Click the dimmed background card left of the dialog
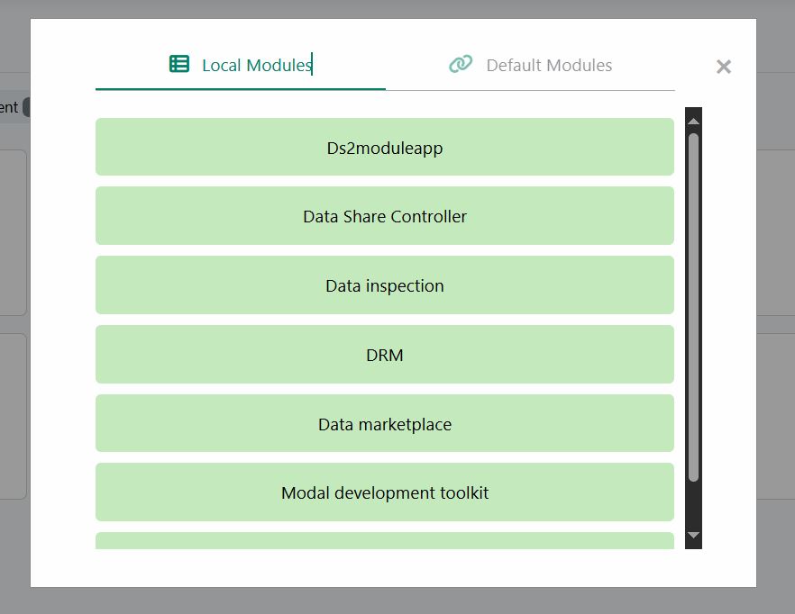The image size is (795, 614). coord(14,232)
